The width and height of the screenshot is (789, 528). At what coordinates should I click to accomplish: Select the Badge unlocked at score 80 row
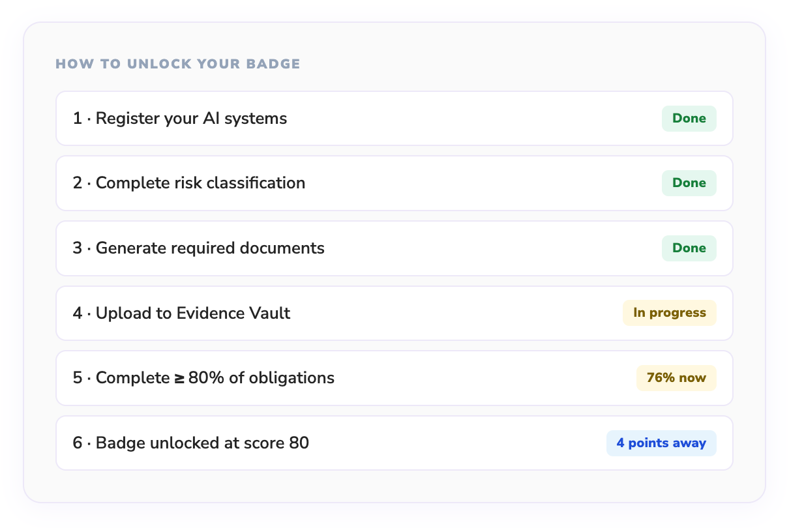[202, 443]
